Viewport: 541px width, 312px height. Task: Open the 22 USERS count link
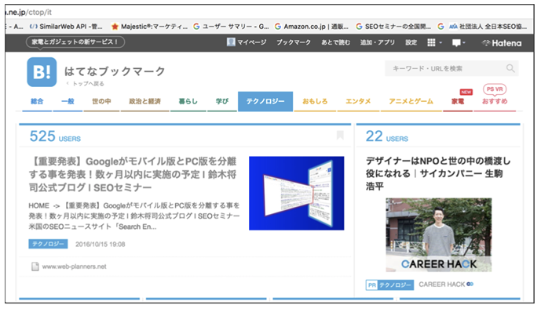tap(387, 136)
